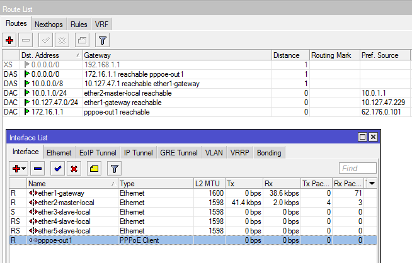Sort routes by Gateway column header
This screenshot has height=263, width=412.
point(177,55)
